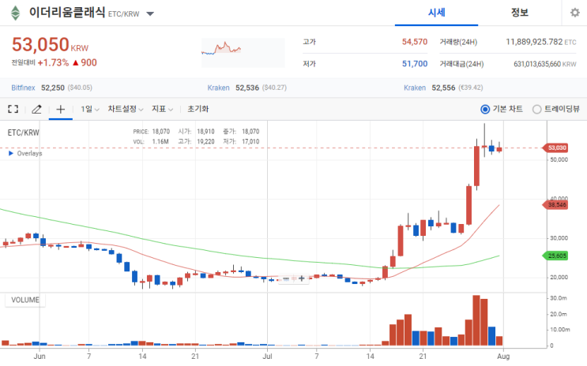Viewport: 587px width, 366px height.
Task: Toggle fullscreen chart mode icon
Action: (13, 109)
